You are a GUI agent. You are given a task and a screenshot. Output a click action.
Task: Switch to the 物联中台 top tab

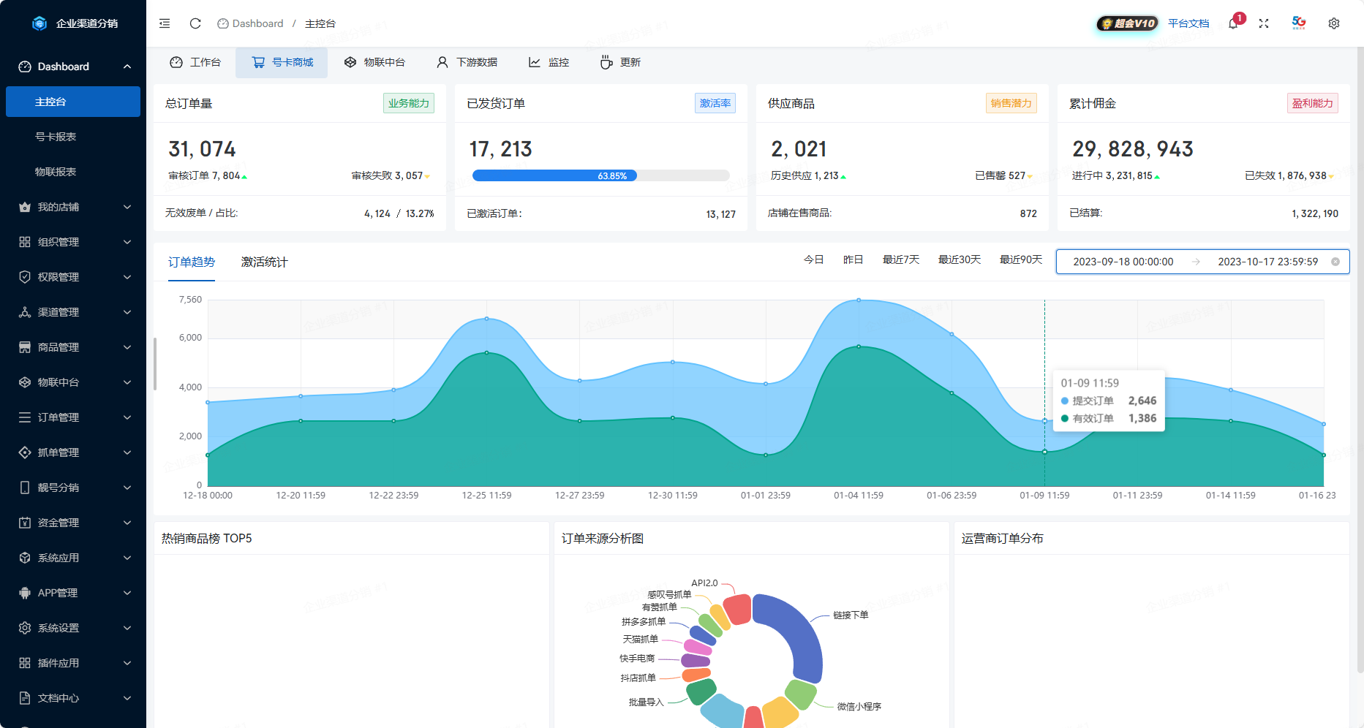point(374,62)
